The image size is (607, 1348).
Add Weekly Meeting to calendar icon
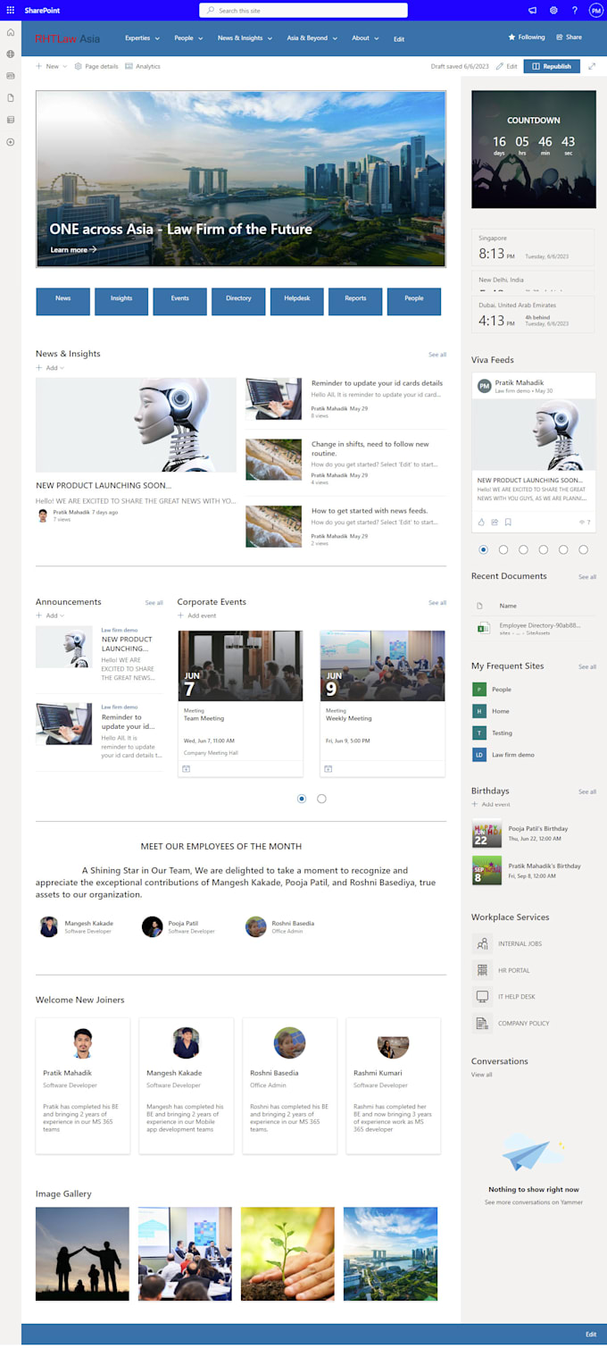coord(328,768)
